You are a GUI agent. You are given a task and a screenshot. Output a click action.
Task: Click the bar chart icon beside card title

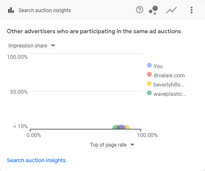11,10
